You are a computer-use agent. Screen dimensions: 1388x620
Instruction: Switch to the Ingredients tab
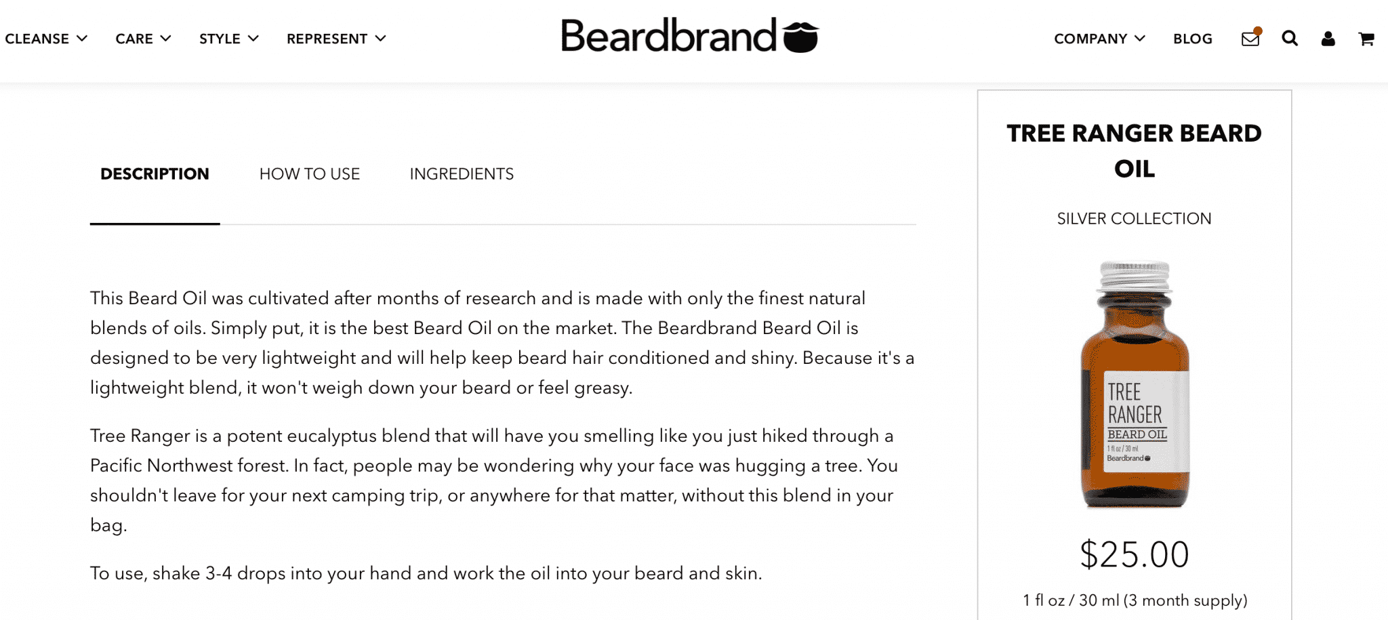tap(462, 174)
